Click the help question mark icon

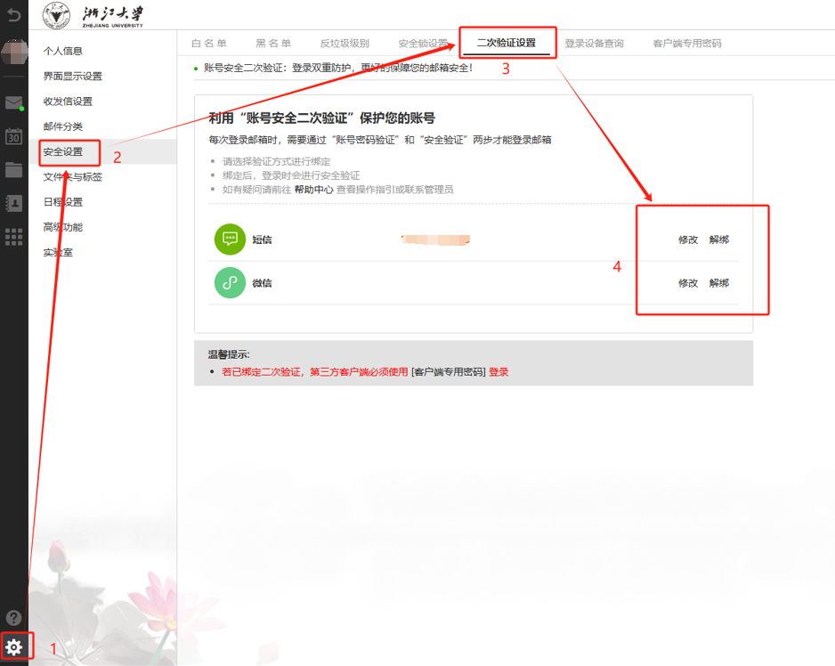(x=13, y=618)
